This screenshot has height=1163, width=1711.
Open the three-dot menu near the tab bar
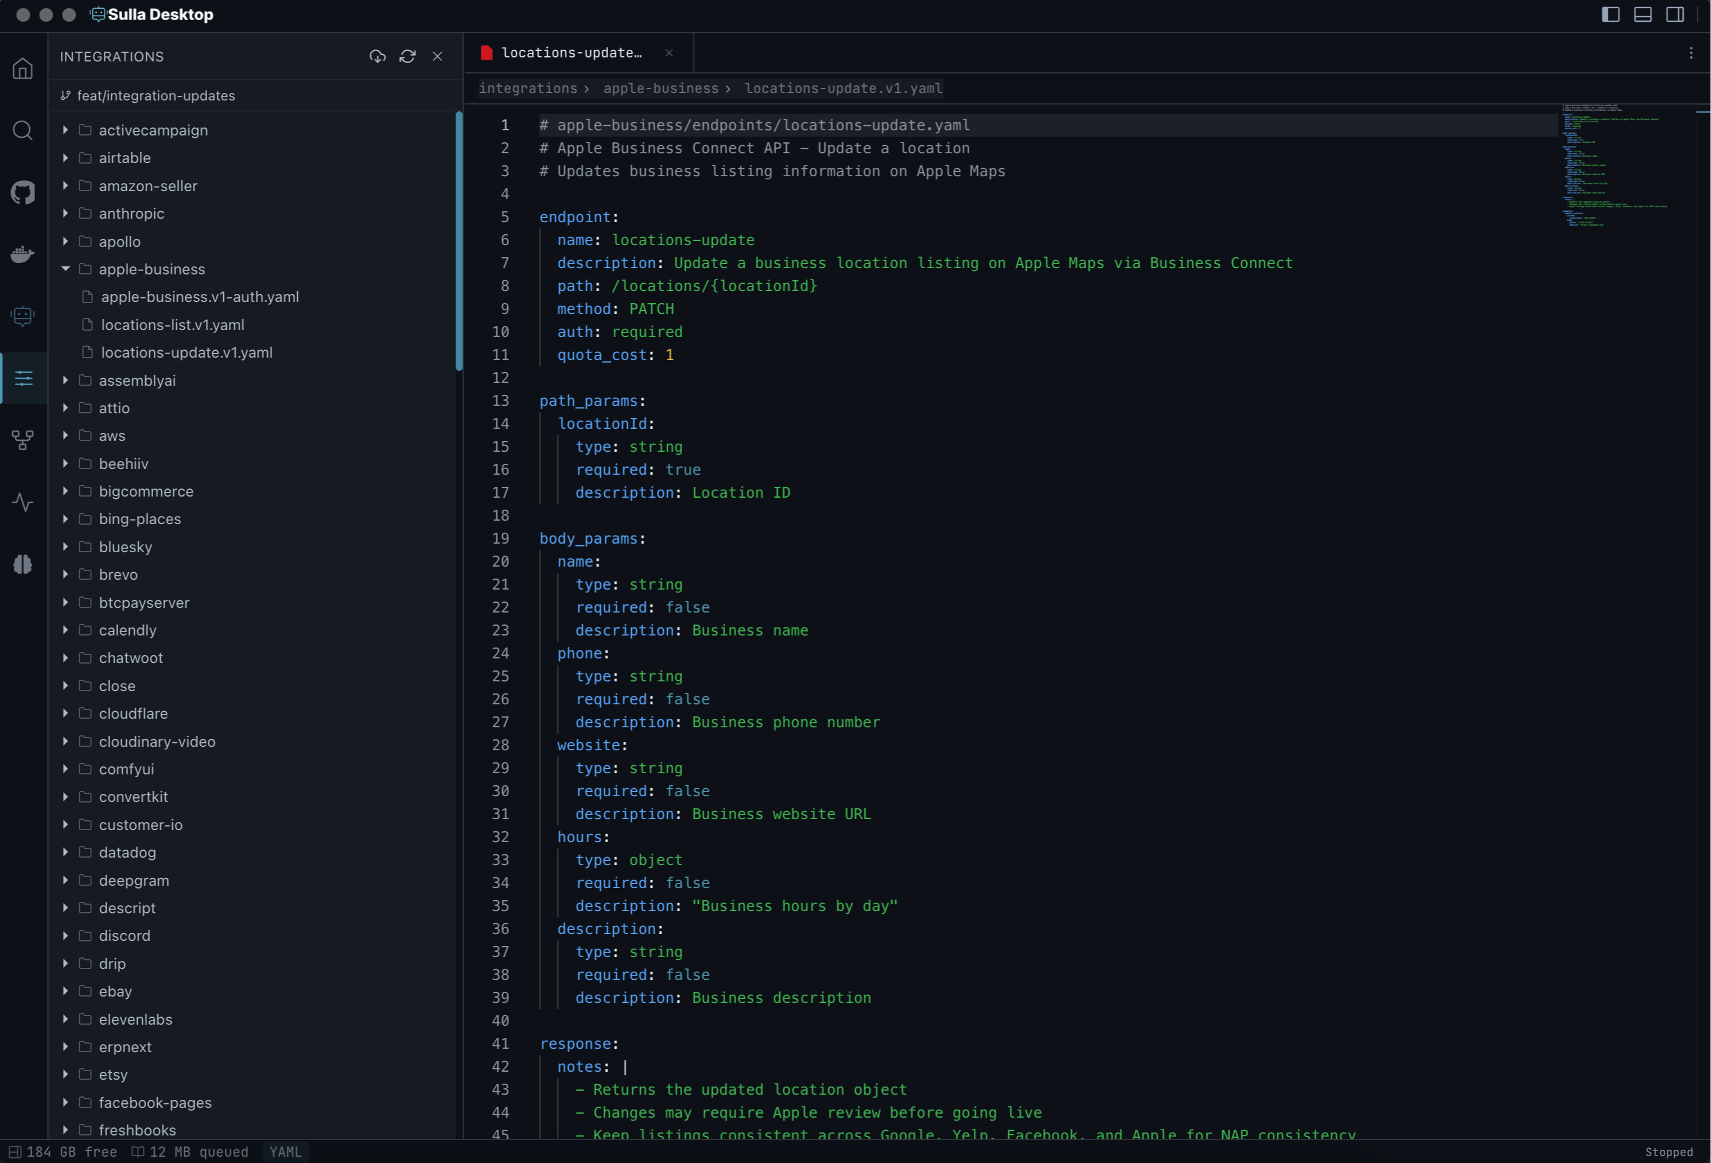(x=1690, y=52)
